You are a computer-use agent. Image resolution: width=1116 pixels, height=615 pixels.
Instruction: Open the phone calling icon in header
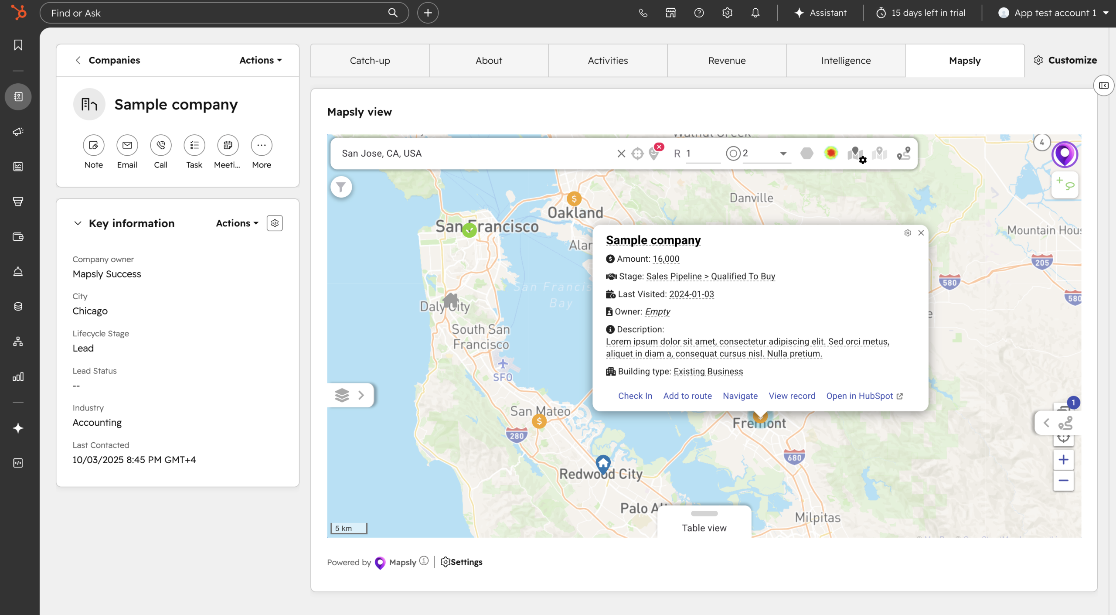click(643, 13)
